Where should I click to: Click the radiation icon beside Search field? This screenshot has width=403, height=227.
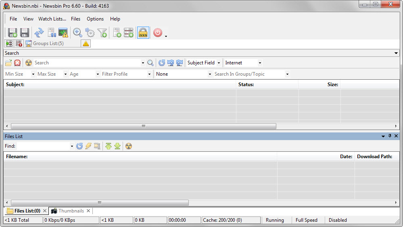click(29, 63)
